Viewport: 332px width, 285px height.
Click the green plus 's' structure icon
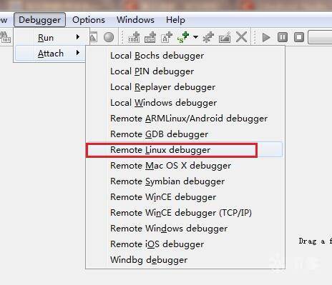tap(183, 37)
